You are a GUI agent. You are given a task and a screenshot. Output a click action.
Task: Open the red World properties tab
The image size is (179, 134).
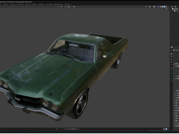click(x=172, y=65)
